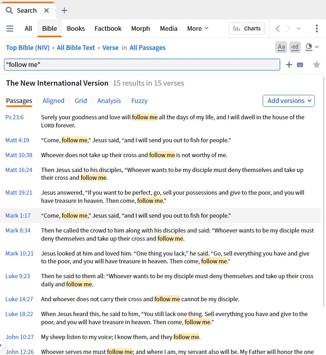The width and height of the screenshot is (326, 355).
Task: Click inside the follow me search field
Action: pos(141,64)
